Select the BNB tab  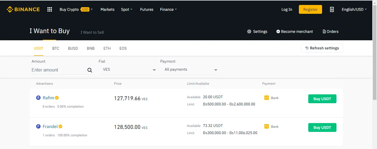pos(91,48)
